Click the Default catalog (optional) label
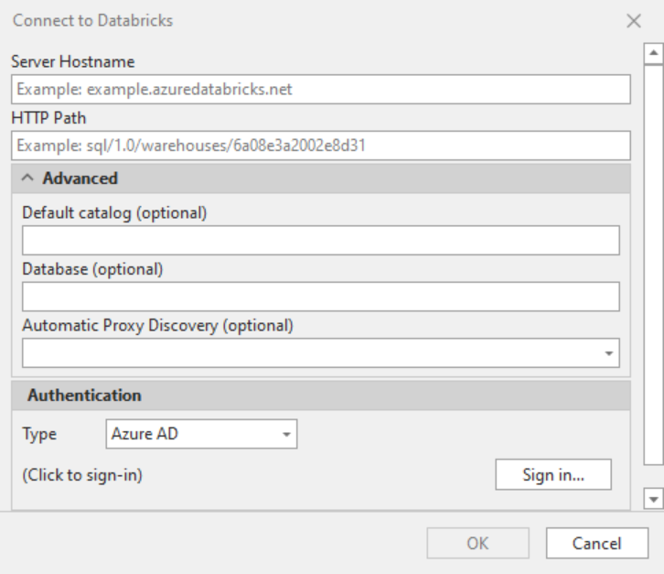This screenshot has height=574, width=664. (x=114, y=212)
